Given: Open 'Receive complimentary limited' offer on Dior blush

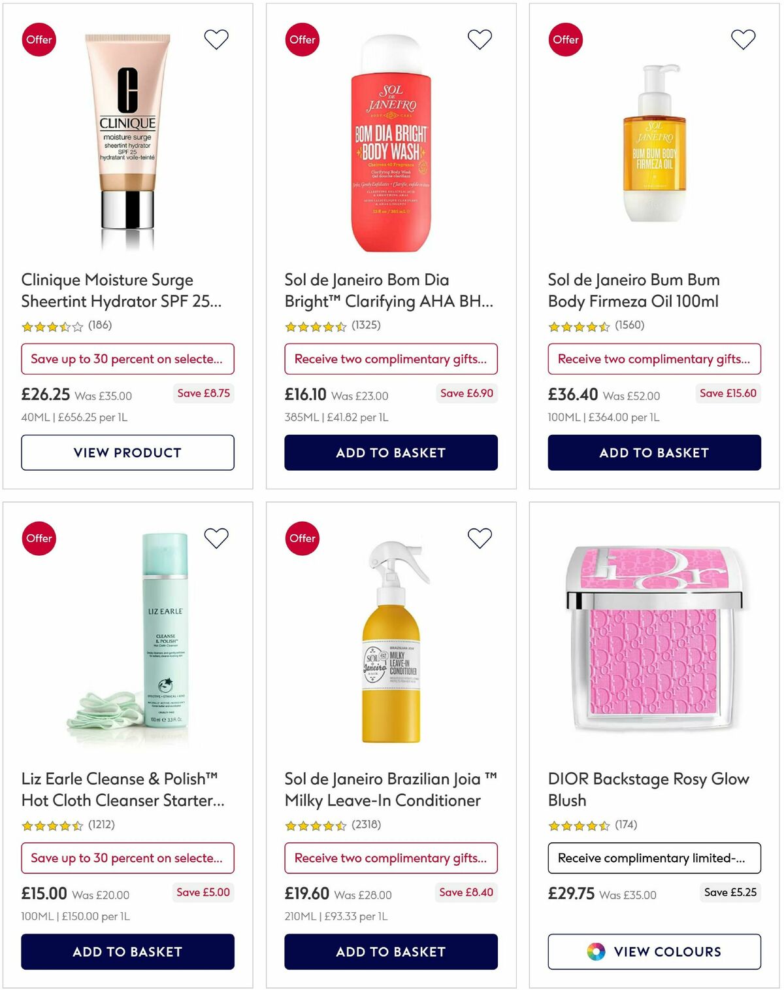Looking at the screenshot, I should (653, 858).
